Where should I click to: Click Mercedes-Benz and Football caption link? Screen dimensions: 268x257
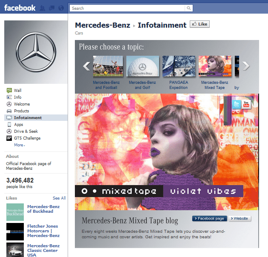[106, 85]
